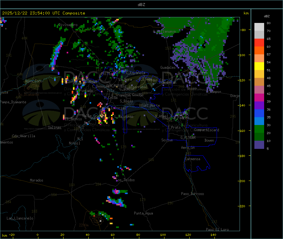Click the R_Padre label
Screen dimensions: 283x239
point(180,118)
